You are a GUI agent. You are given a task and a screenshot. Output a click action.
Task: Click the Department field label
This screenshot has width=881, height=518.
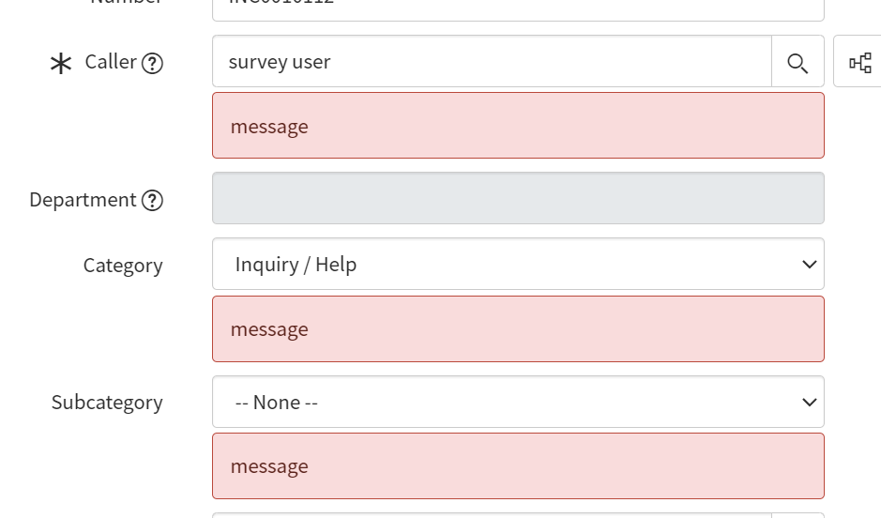point(83,200)
